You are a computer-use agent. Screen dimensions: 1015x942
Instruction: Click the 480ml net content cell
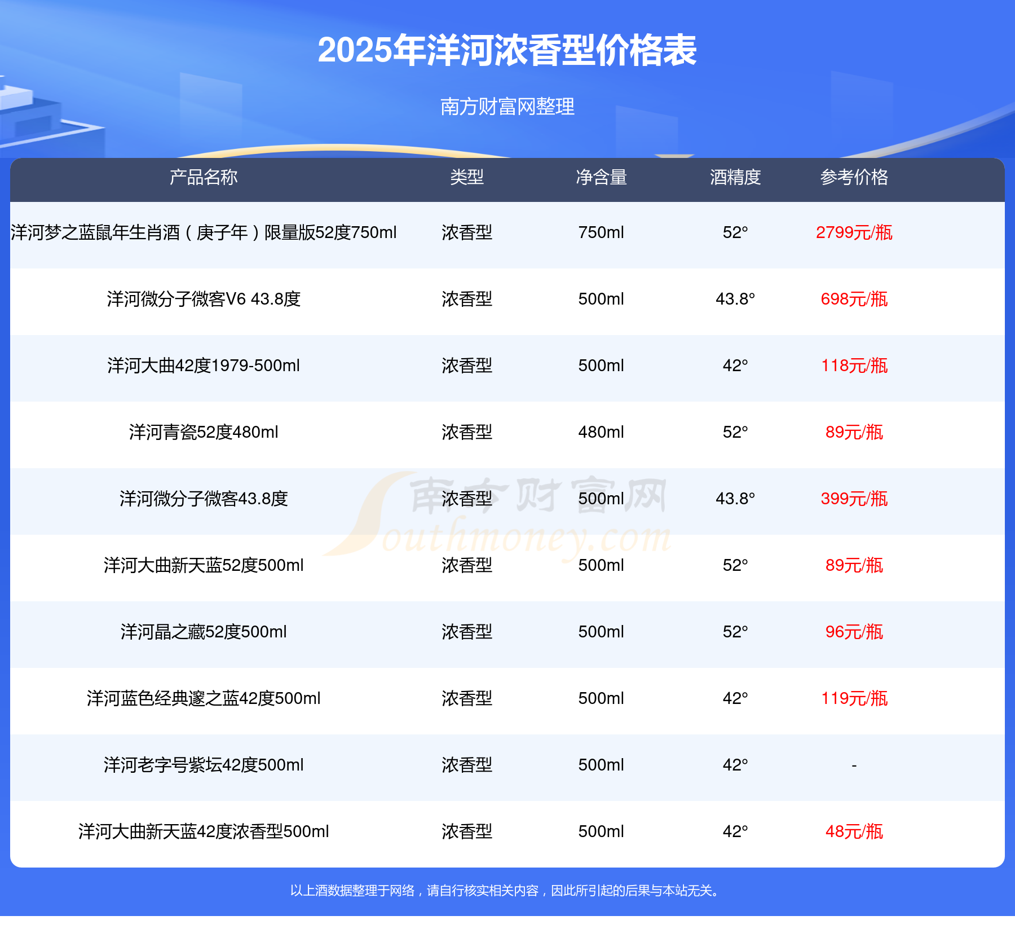pos(601,432)
